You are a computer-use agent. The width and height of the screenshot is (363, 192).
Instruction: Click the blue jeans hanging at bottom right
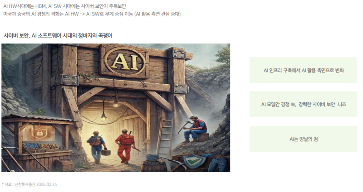[x=218, y=163]
